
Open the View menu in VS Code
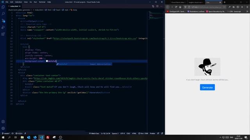[x=26, y=2]
